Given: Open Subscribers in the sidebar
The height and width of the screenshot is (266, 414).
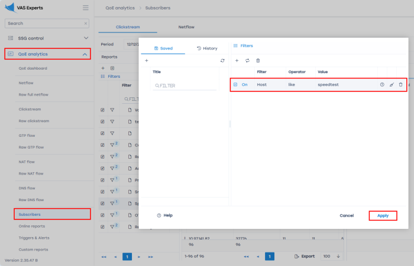Looking at the screenshot, I should click(x=30, y=214).
